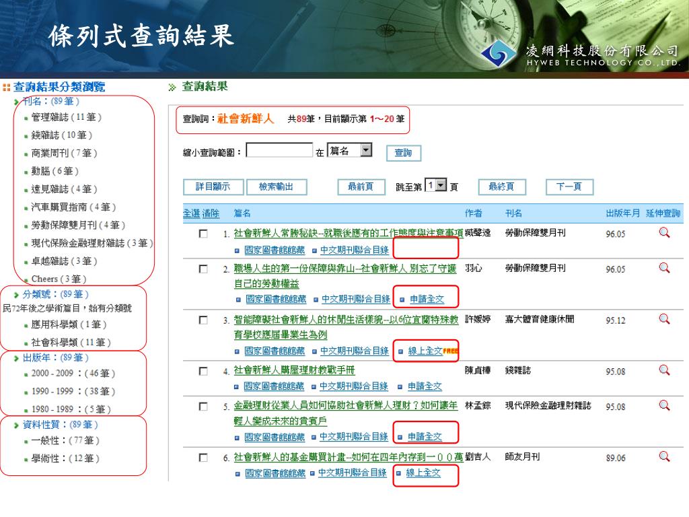689x517 pixels.
Task: Expand the 刊名 (89筆) category
Action: (50, 101)
